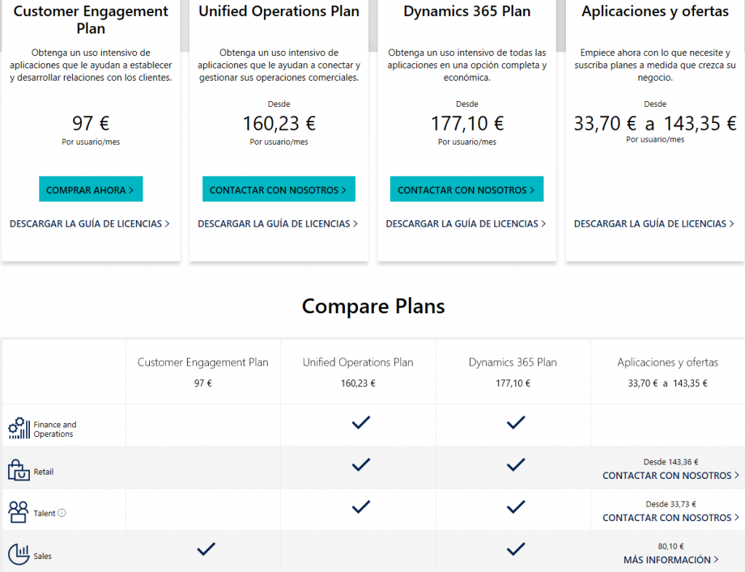Download license guide for Aplicaciones y ofertas

[654, 224]
